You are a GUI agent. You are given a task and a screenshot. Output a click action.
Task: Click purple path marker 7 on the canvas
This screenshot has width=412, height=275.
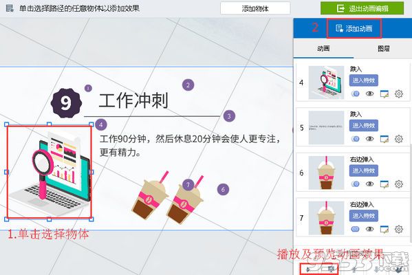coord(188,185)
